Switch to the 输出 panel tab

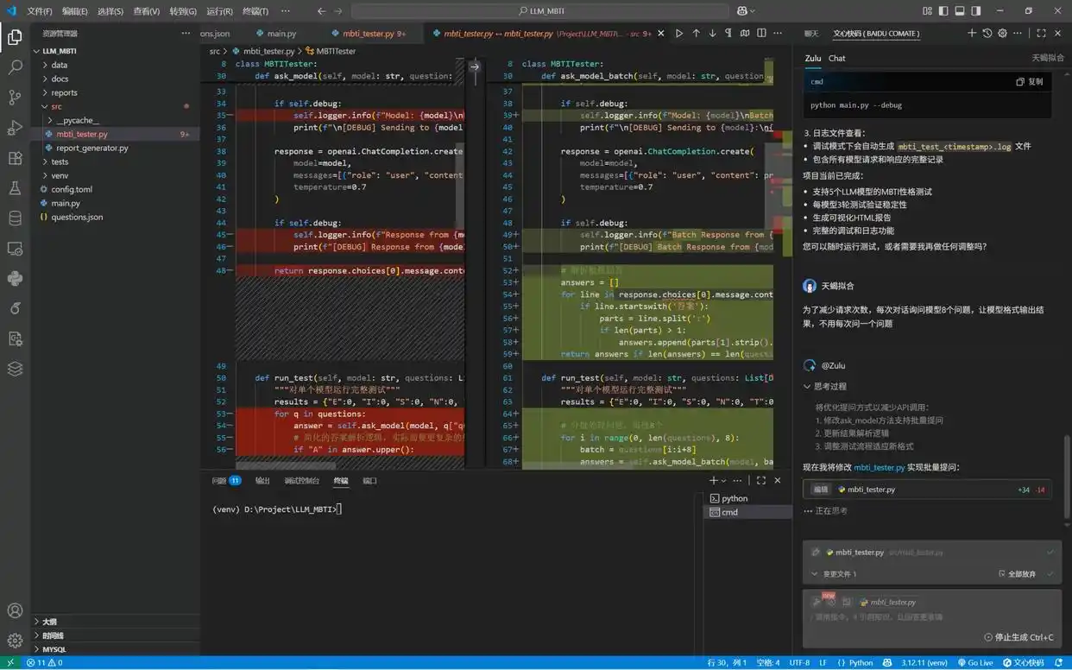coord(262,481)
